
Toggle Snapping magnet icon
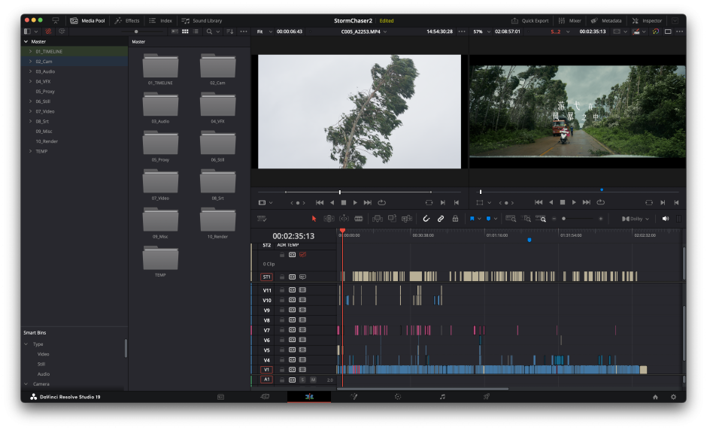[x=426, y=219]
